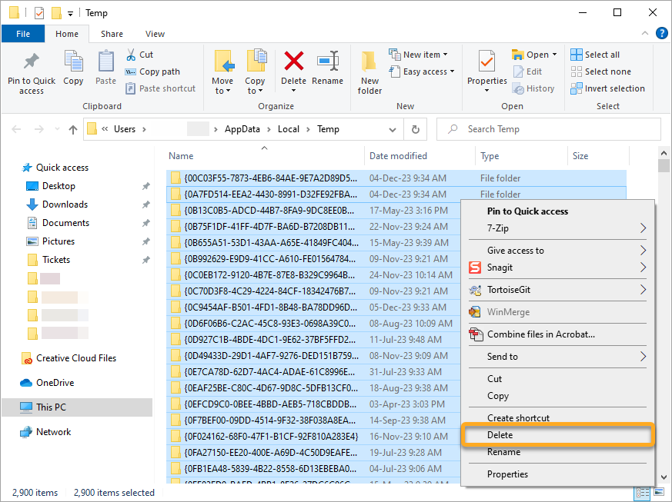Switch to the View ribbon tab
Viewport: 672px width, 502px height.
[155, 34]
